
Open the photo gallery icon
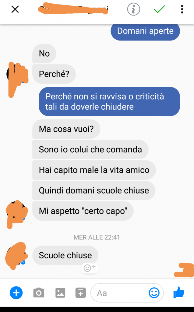60,293
